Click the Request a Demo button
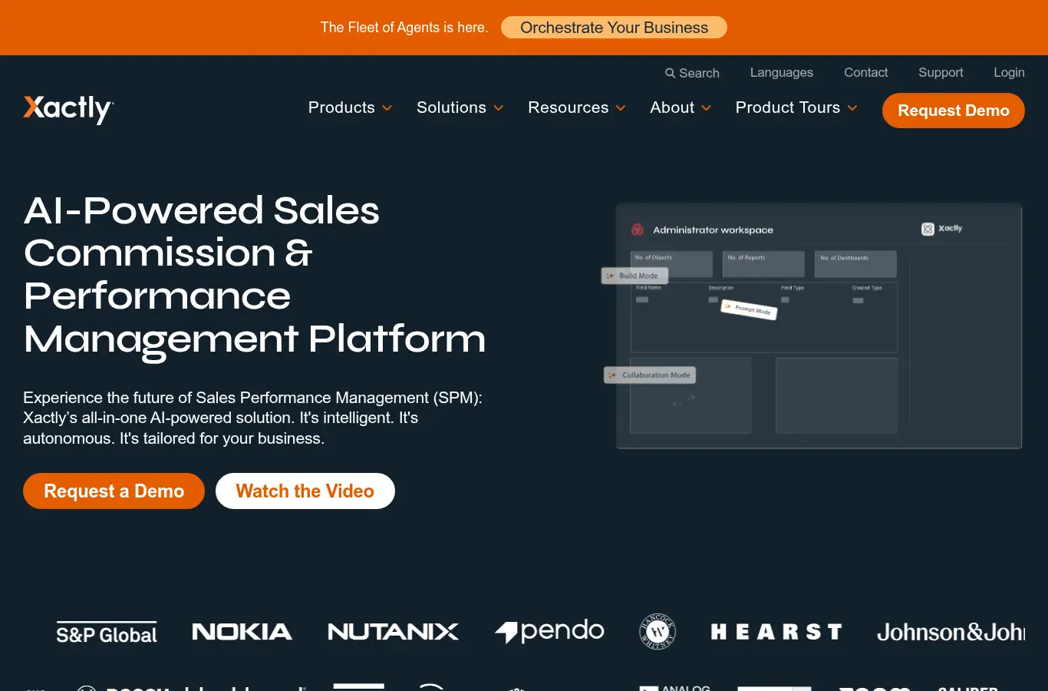1048x691 pixels. tap(114, 491)
